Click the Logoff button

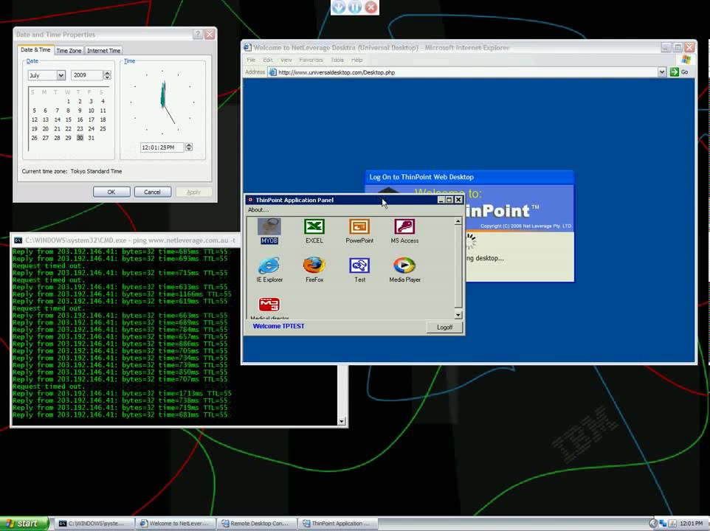(444, 327)
